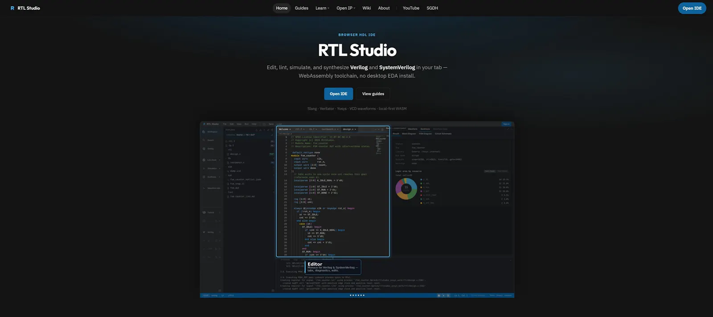Go to the About page
This screenshot has height=317, width=713.
point(384,8)
